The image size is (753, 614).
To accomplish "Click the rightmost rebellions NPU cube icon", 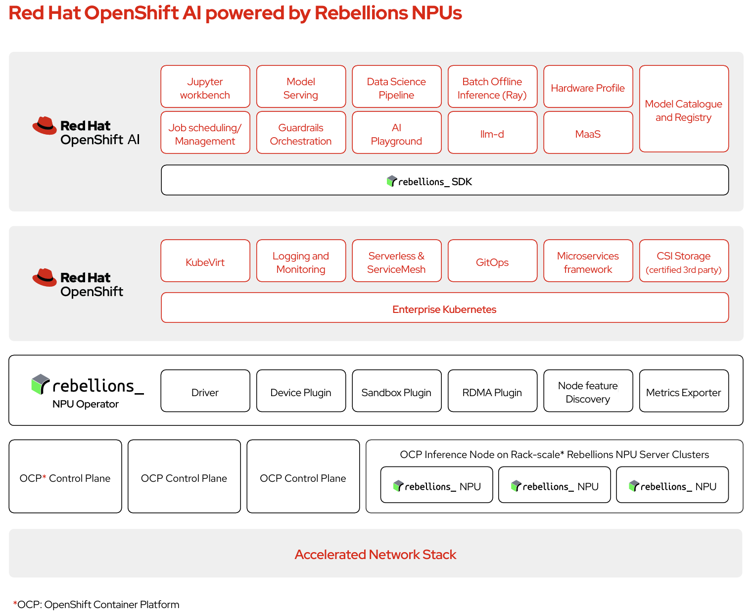I will coord(634,486).
